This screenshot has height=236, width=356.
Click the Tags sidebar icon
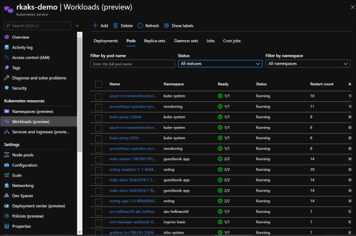tap(7, 67)
